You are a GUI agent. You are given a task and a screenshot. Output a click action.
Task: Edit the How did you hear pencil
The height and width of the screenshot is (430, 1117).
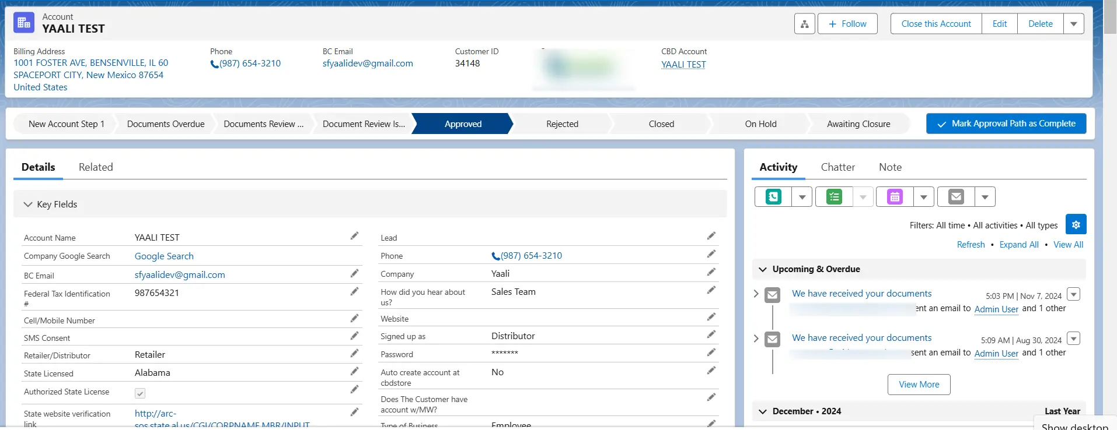click(711, 290)
